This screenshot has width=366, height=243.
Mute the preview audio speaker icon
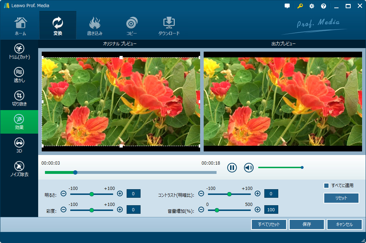[249, 167]
